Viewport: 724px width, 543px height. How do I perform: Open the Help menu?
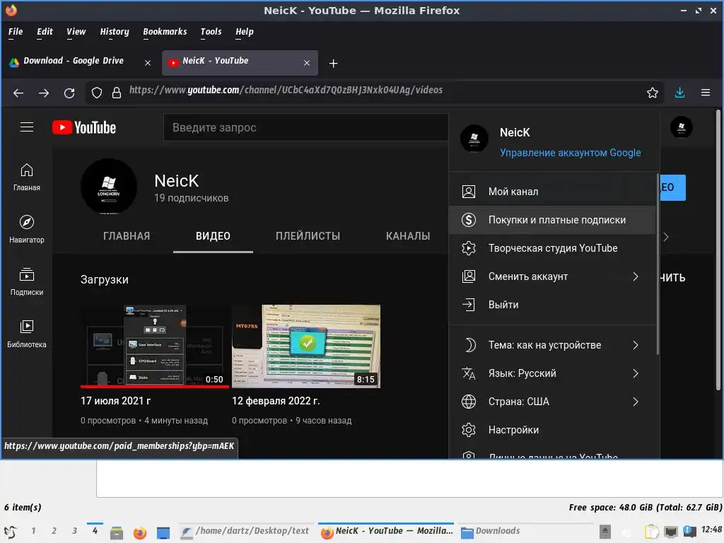click(244, 32)
